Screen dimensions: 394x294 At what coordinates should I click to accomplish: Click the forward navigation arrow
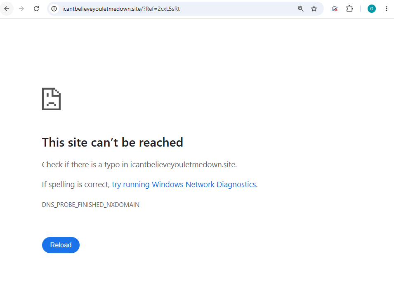21,9
